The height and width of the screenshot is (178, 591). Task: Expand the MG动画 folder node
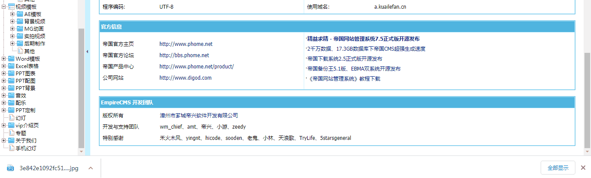pos(12,29)
